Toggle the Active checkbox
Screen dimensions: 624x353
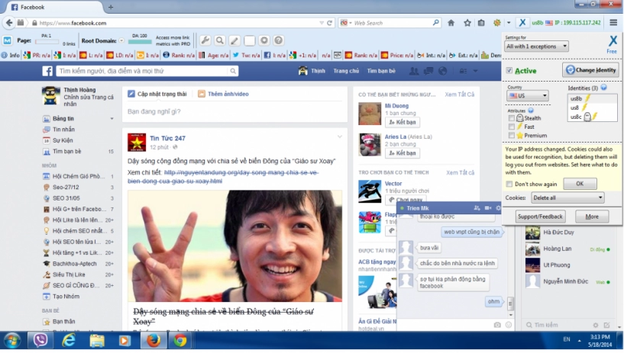(x=509, y=71)
